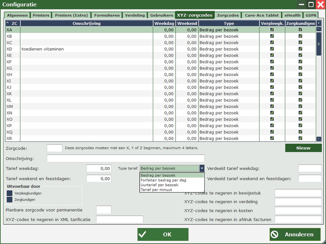Toggle the Zorgkundigen checkbox under Uitvoerbaar door

10,200
